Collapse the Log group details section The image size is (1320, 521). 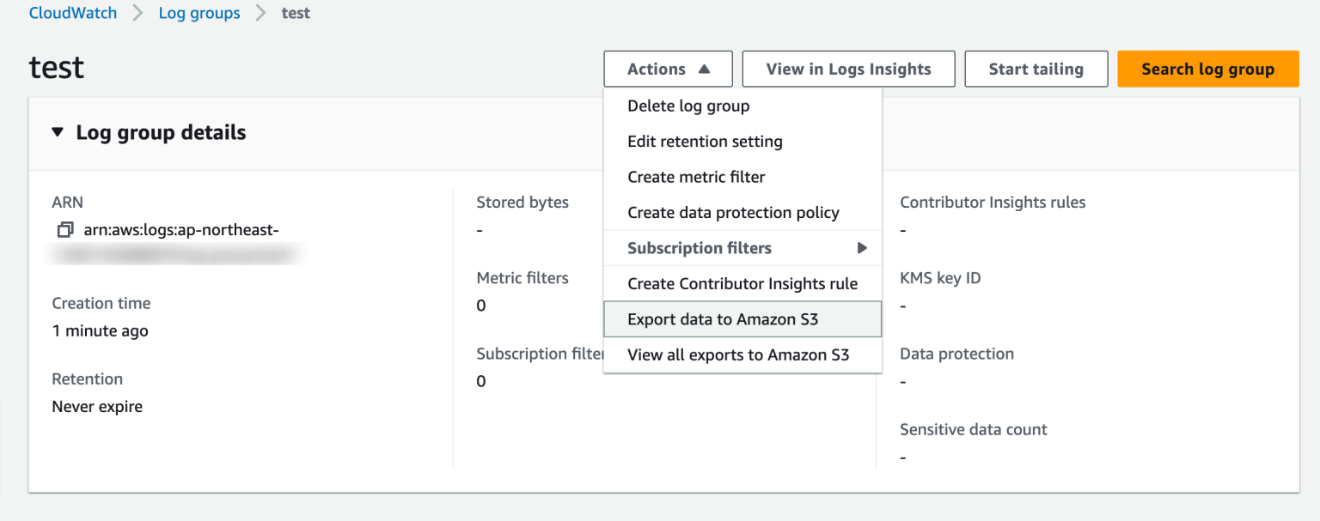pyautogui.click(x=58, y=133)
